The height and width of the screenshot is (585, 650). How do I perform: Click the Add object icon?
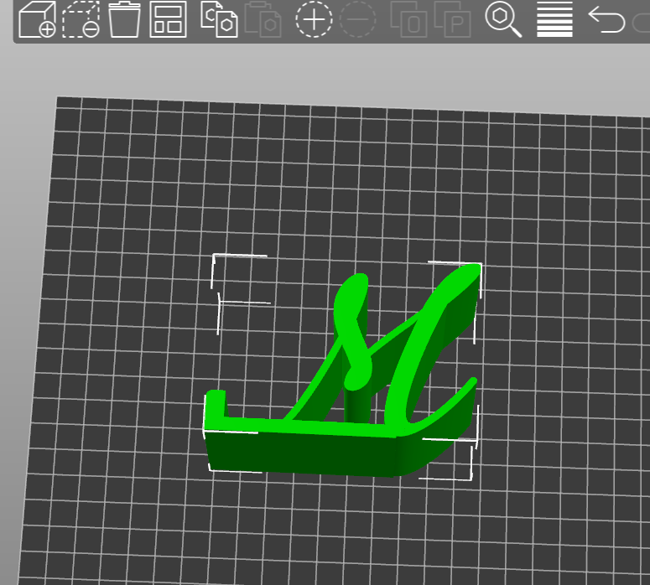point(37,19)
